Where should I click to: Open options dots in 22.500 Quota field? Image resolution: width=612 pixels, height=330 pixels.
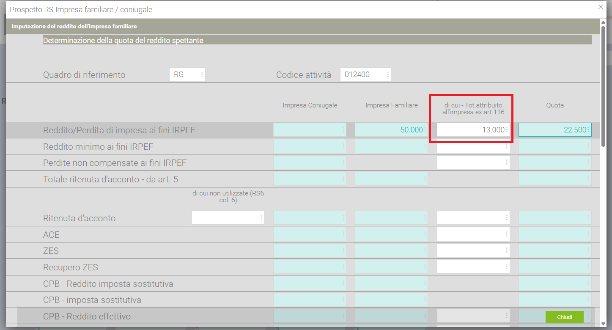(588, 130)
